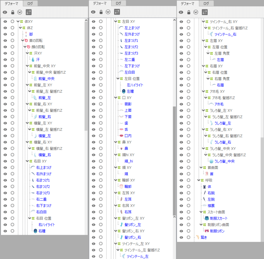Collapse the 前髪_中央 XY deformer
The image size is (264, 259).
tap(27, 66)
